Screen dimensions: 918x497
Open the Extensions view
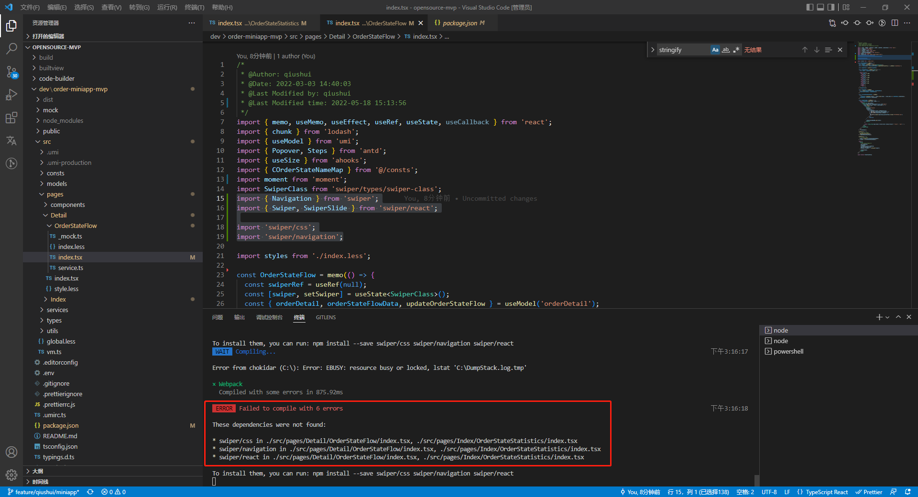pyautogui.click(x=11, y=118)
